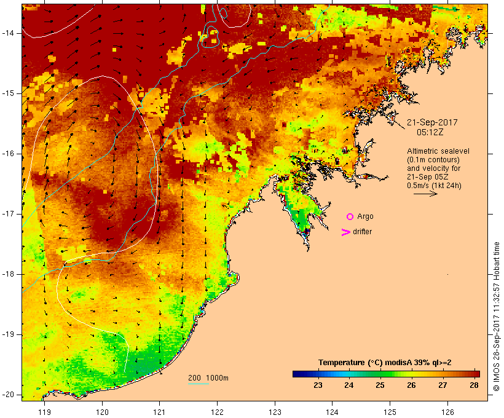Click the colorbar tick label '25'
504x418 pixels.
click(x=380, y=385)
